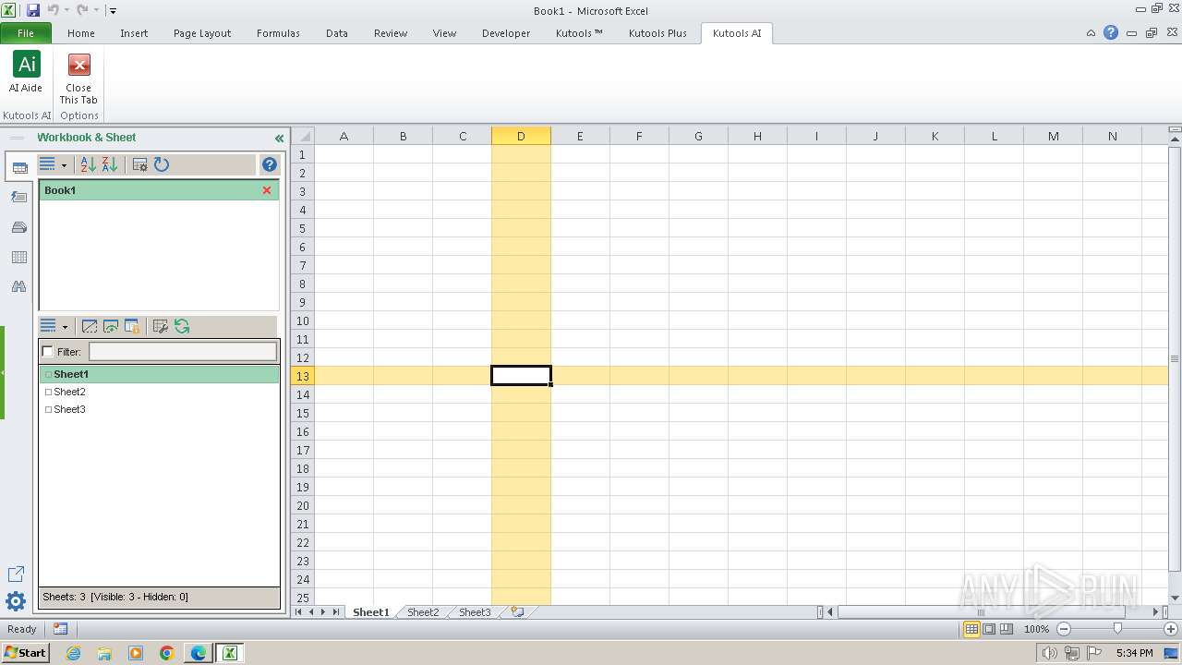1182x665 pixels.
Task: Open worksheet tools wrench icon
Action: point(161,326)
